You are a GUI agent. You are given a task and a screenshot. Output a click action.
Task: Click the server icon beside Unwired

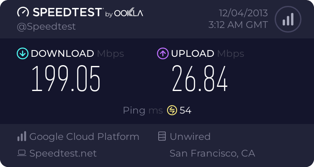click(x=162, y=136)
